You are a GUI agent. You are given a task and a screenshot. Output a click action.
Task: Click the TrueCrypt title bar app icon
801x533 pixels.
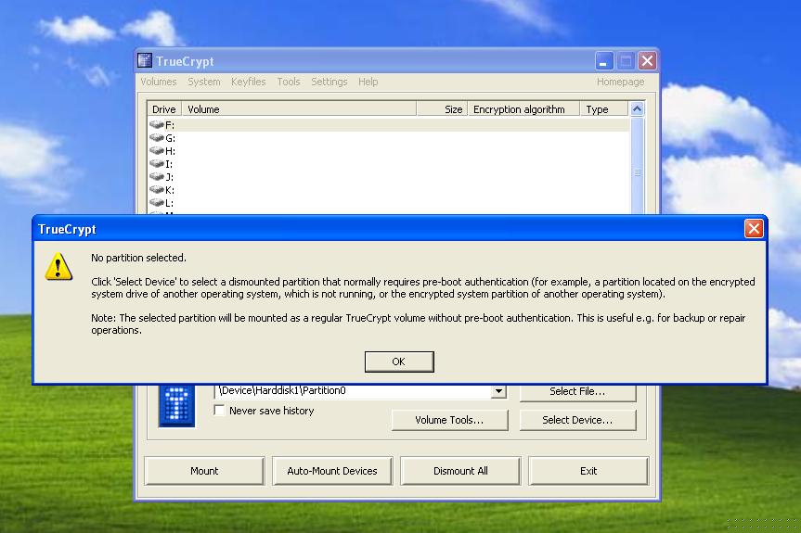pos(145,60)
